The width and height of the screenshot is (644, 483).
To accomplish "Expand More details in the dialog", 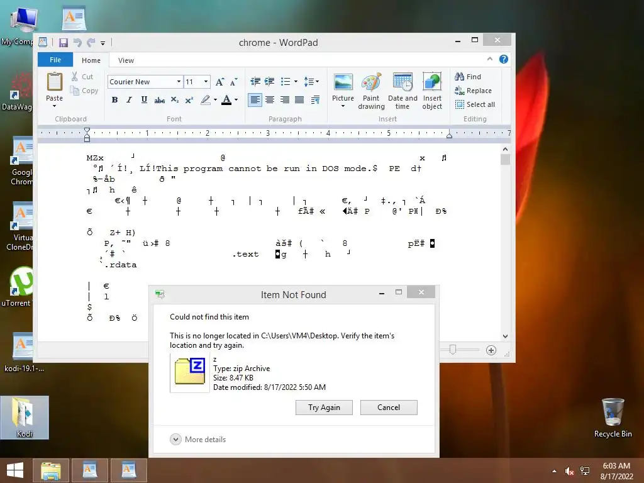I will tap(197, 440).
